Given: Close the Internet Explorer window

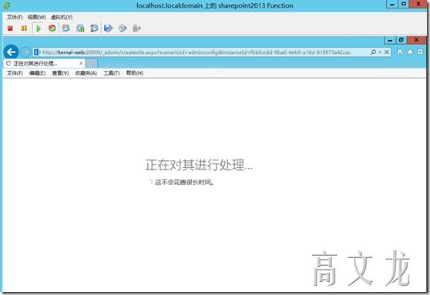Looking at the screenshot, I should (416, 40).
